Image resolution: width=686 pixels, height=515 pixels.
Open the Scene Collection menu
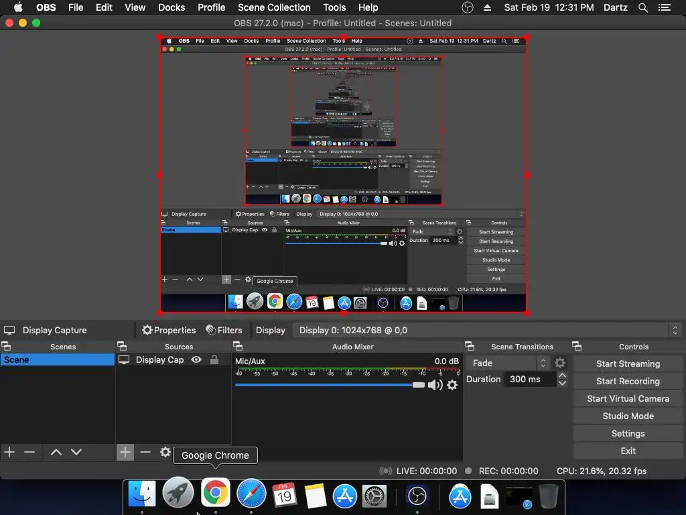pos(274,7)
